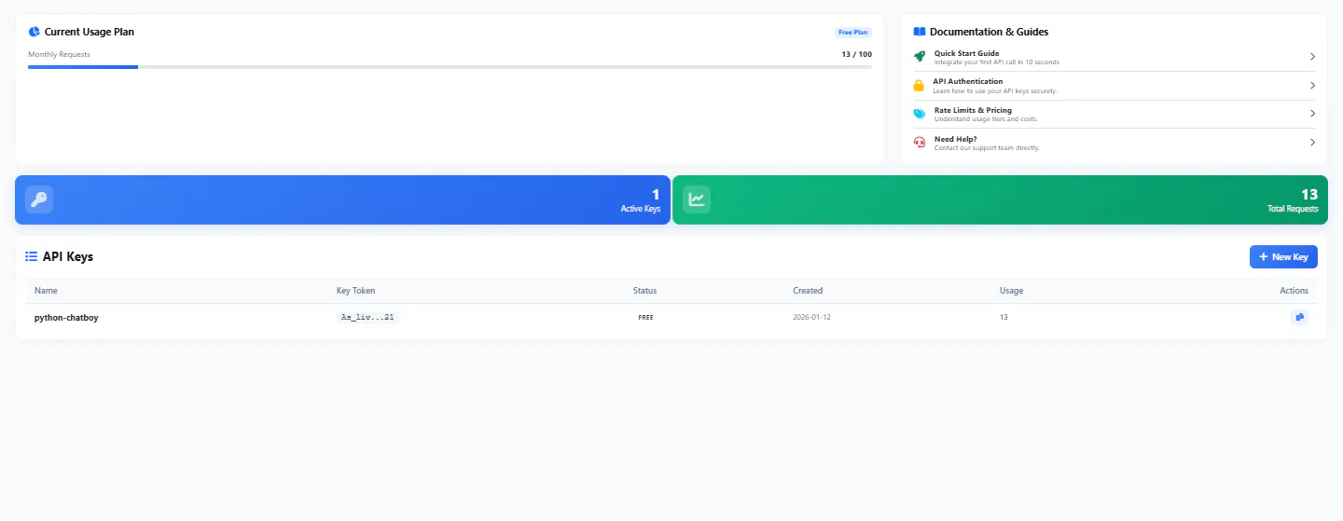Click the Active Keys count card

coord(342,199)
